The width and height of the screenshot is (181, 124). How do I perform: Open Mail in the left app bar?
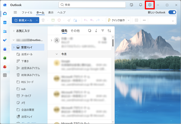coord(5,14)
